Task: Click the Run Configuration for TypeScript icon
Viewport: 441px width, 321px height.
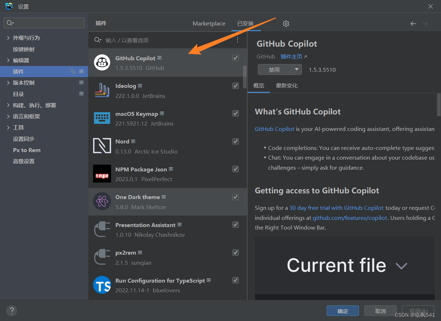Action: pyautogui.click(x=102, y=285)
